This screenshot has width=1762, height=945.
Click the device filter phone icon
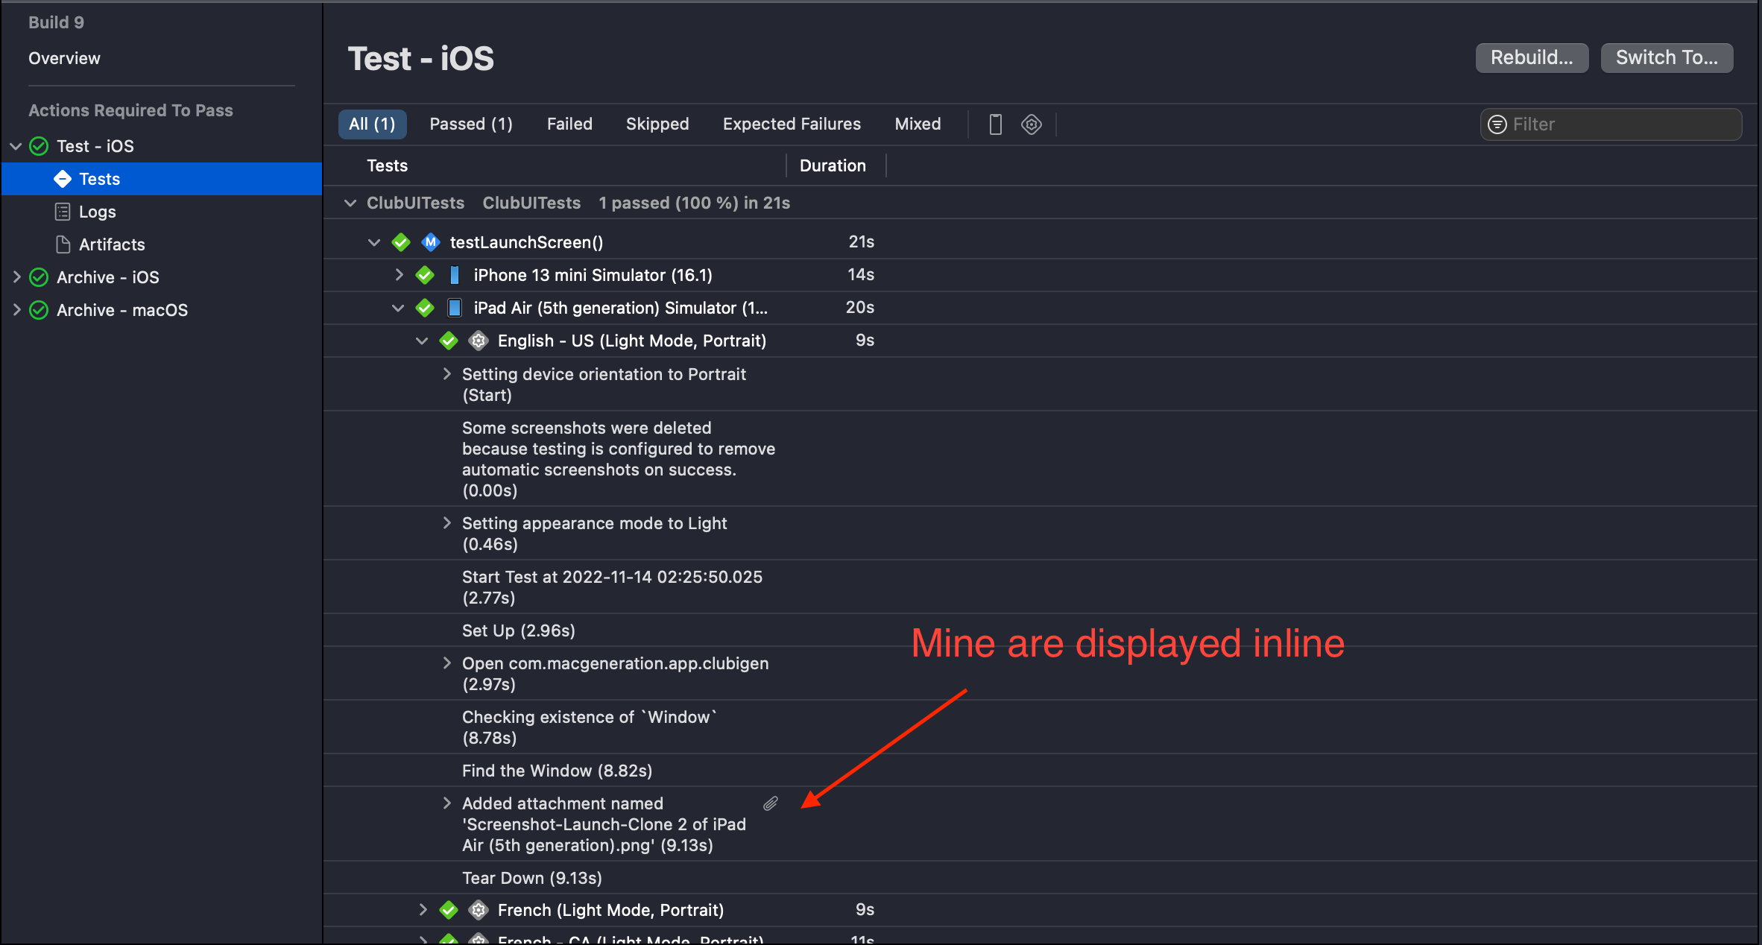995,124
